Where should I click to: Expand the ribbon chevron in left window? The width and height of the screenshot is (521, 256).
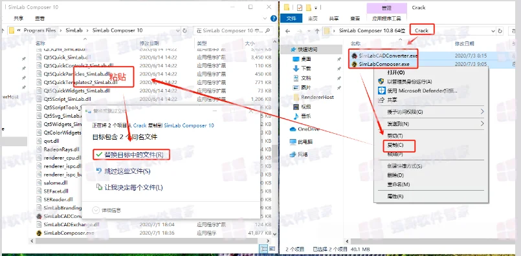point(265,19)
